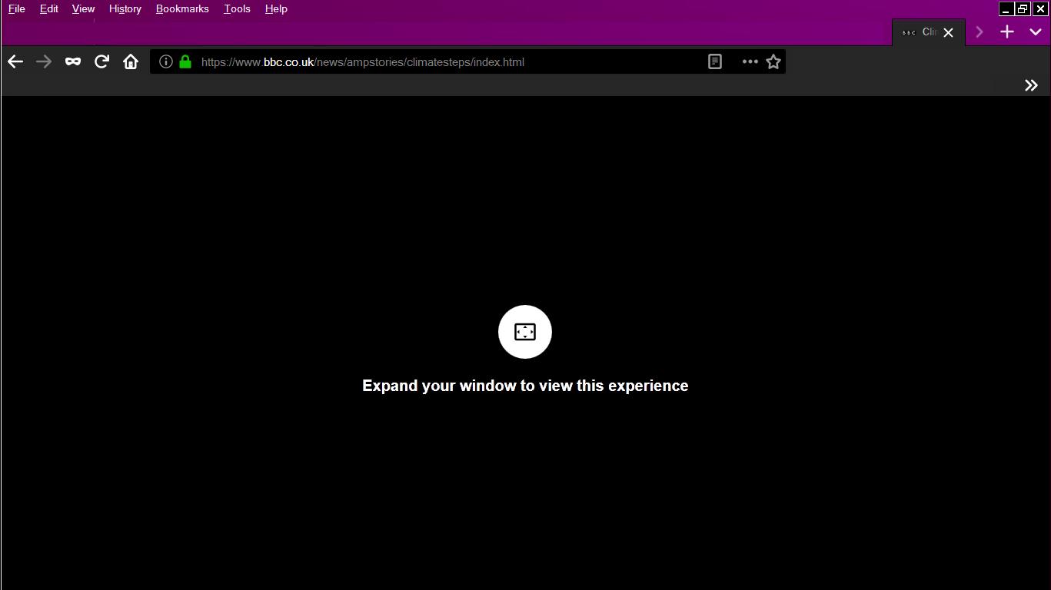Open the Bookmarks menu
1051x590 pixels.
[182, 9]
